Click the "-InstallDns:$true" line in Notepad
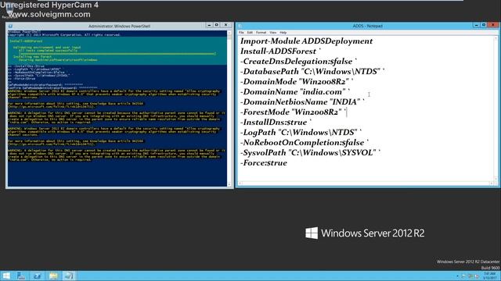 [276, 123]
